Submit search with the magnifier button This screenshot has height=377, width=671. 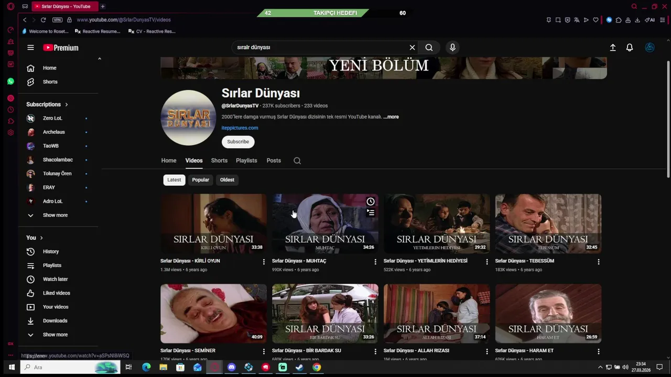click(429, 47)
